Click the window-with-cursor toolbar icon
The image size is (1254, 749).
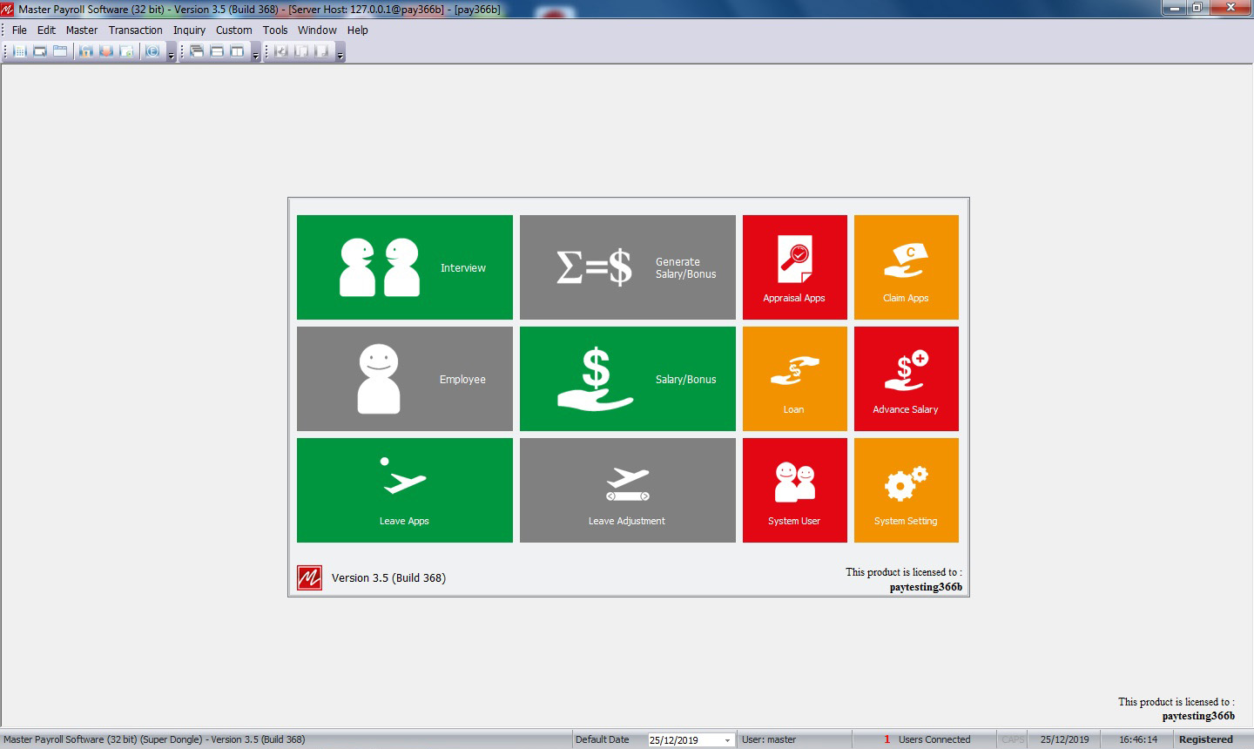40,51
